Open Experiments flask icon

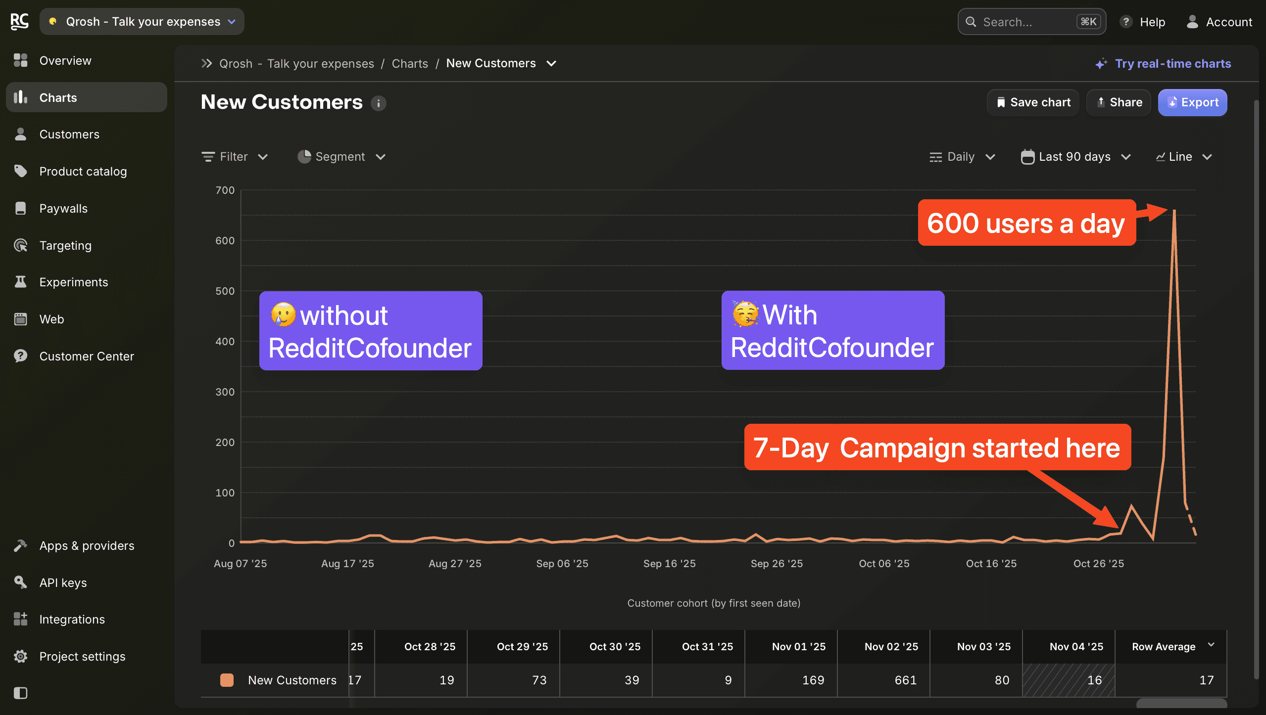pyautogui.click(x=20, y=282)
